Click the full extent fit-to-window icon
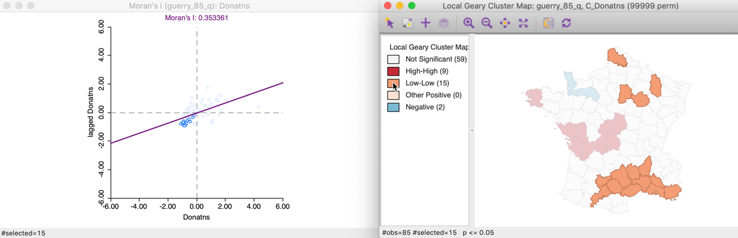The image size is (738, 238). 523,23
